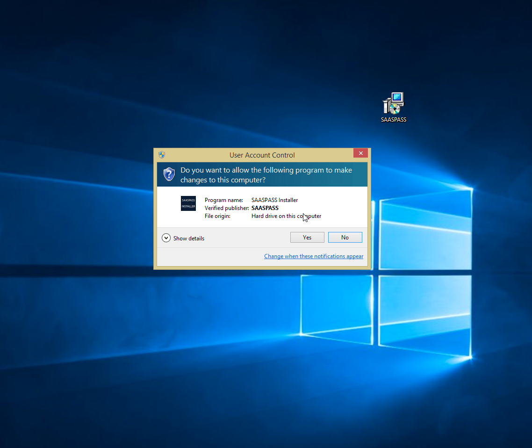Click the SAASPASS Installer program name text
Viewport: 532px width, 448px height.
tap(274, 200)
